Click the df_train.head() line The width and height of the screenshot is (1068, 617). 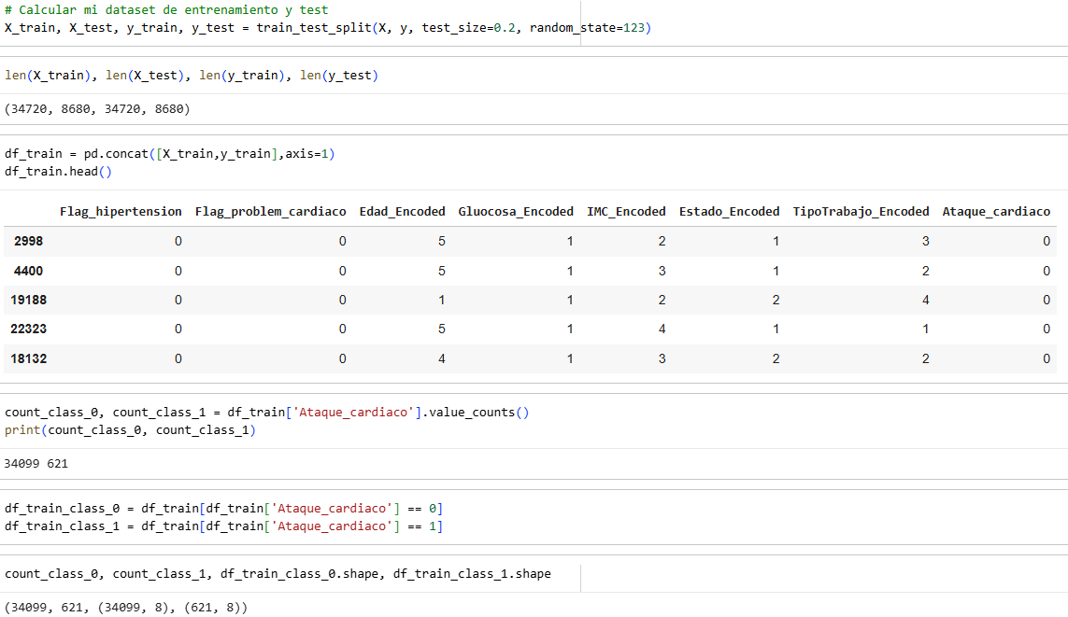point(58,172)
